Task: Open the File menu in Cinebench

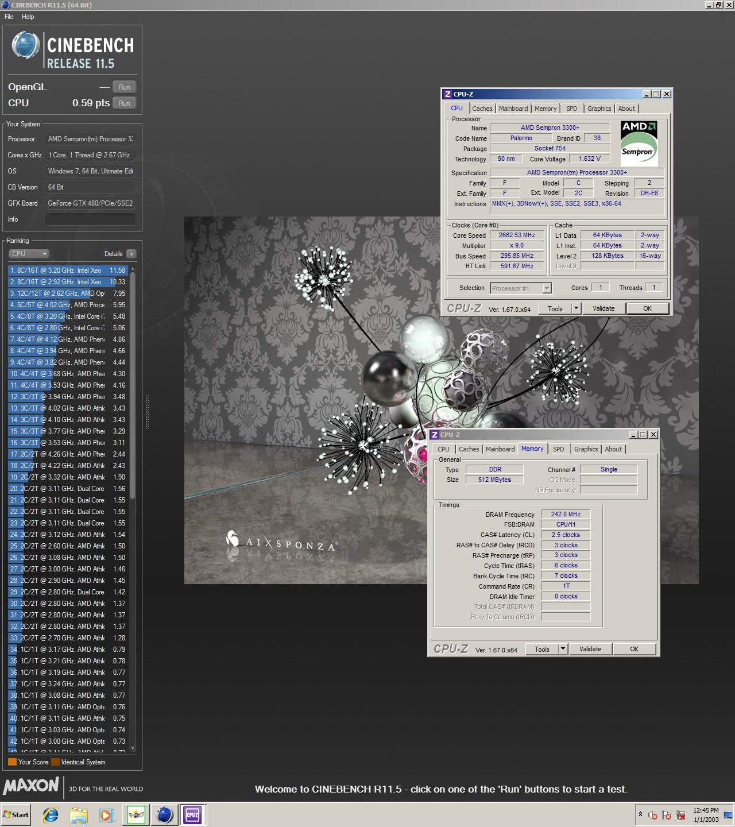Action: 9,17
